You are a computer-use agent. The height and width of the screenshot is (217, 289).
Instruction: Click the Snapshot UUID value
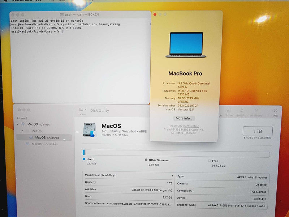[x=237, y=205]
